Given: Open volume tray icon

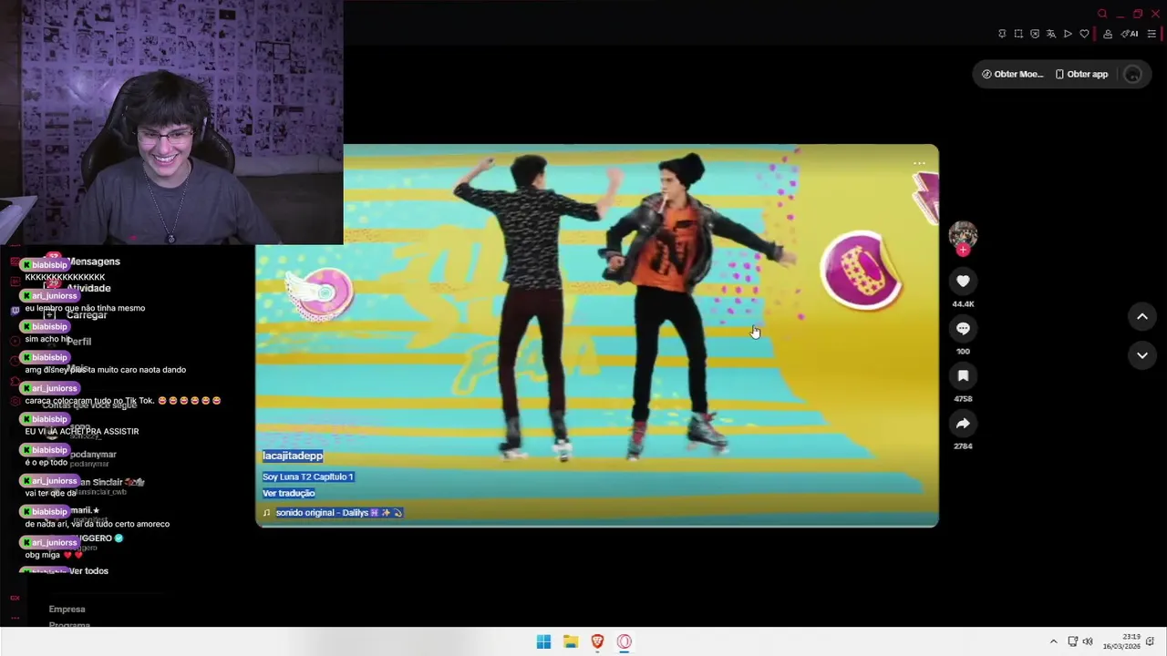Looking at the screenshot, I should click(1088, 641).
